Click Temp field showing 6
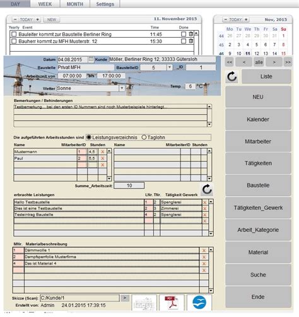 coord(190,86)
